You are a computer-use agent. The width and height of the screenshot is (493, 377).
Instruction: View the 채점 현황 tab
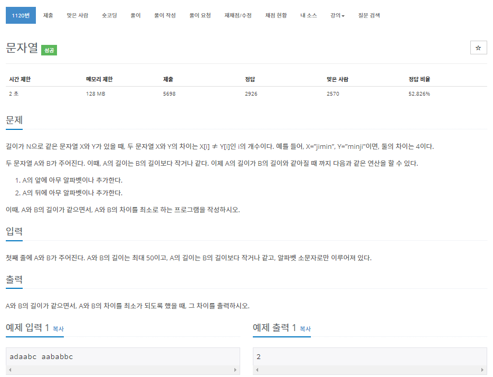coord(276,15)
